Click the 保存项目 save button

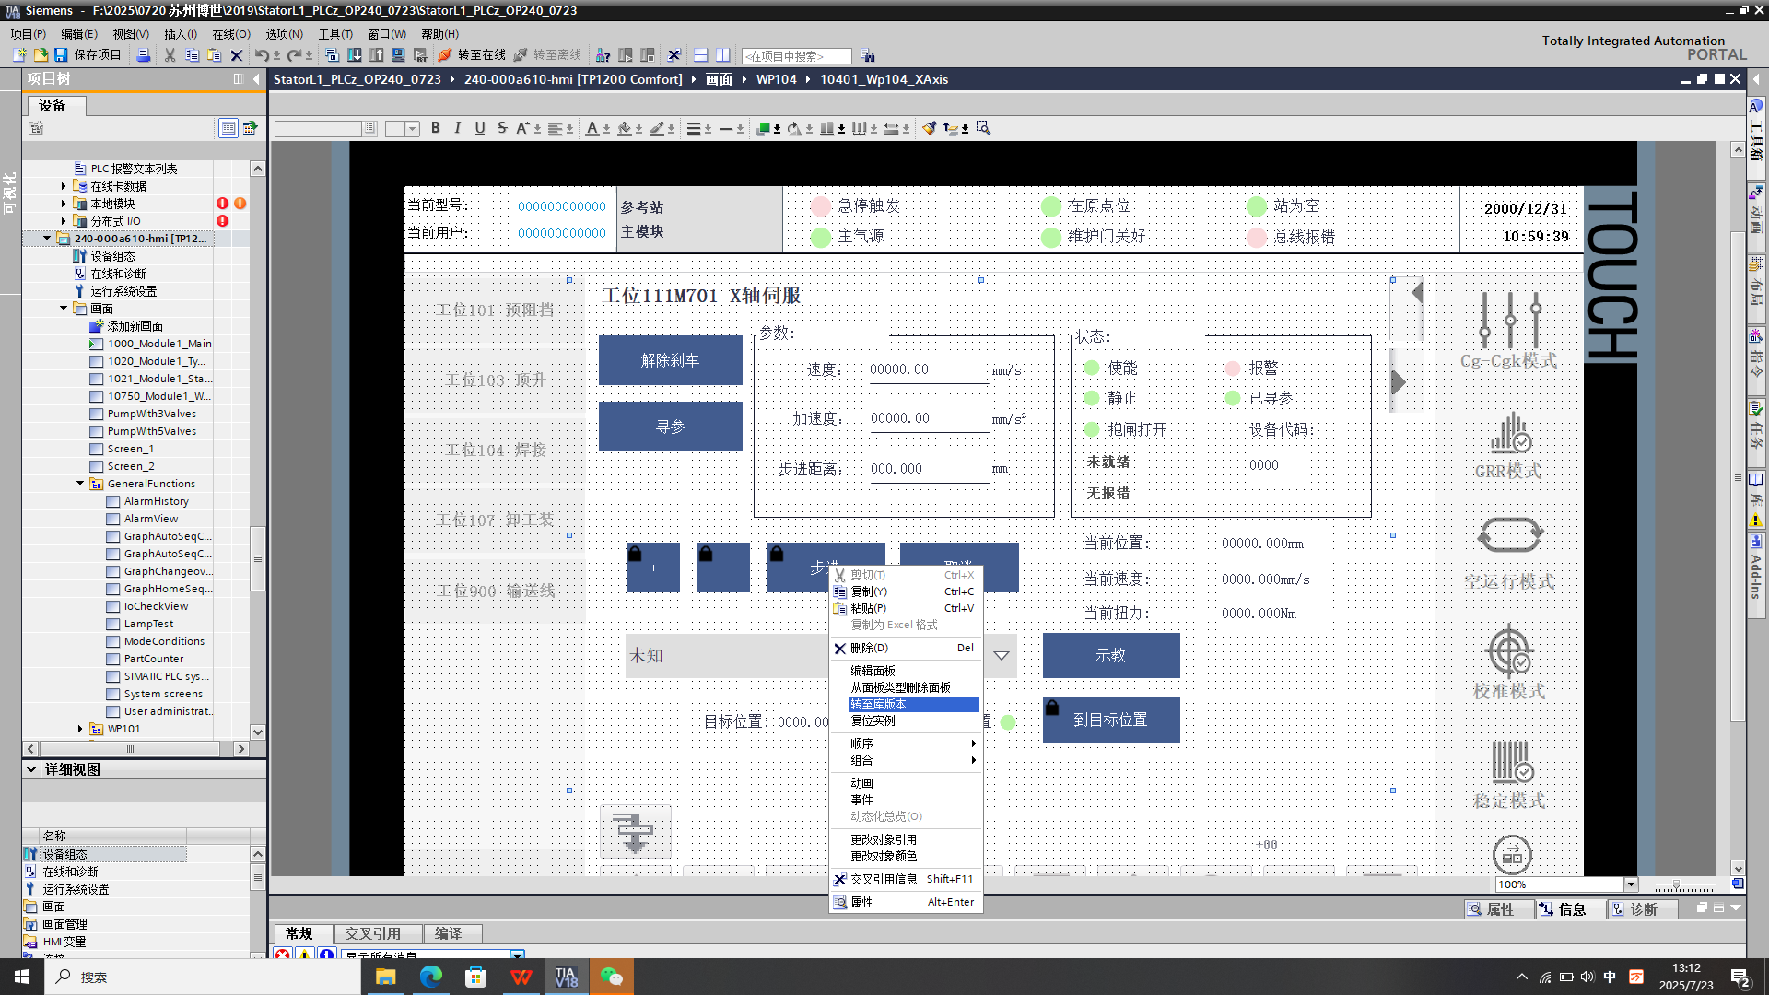point(88,55)
